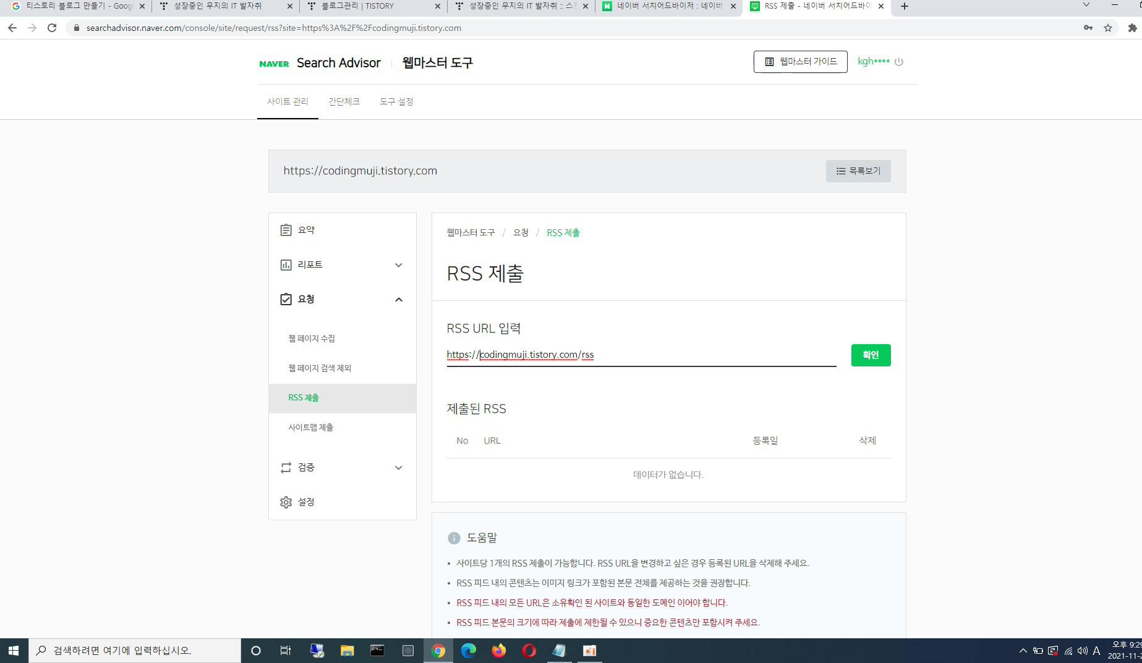Click the volume icon in system tray

pos(1082,651)
